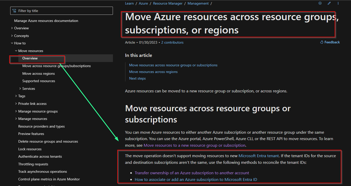
Task: Follow the Next steps anchor link
Action: point(137,78)
